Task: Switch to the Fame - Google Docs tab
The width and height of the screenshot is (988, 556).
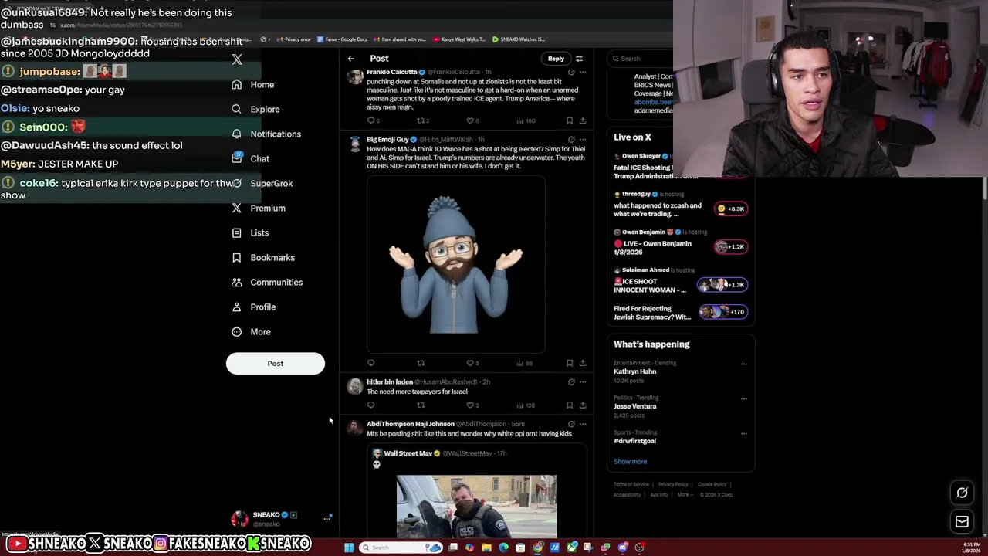Action: (x=342, y=39)
